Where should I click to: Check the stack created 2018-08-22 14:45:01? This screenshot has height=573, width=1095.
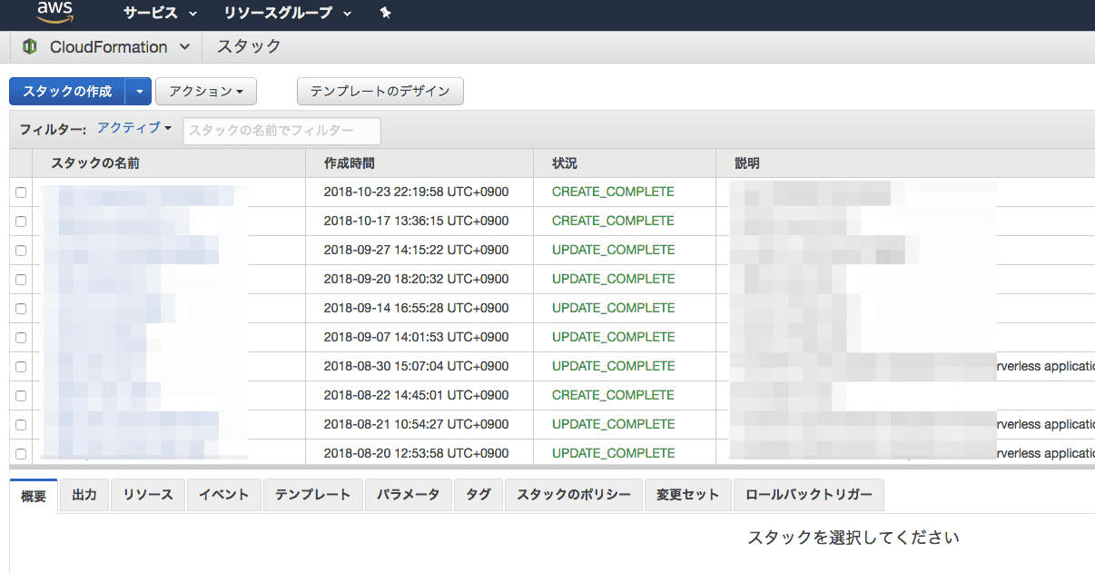[21, 396]
